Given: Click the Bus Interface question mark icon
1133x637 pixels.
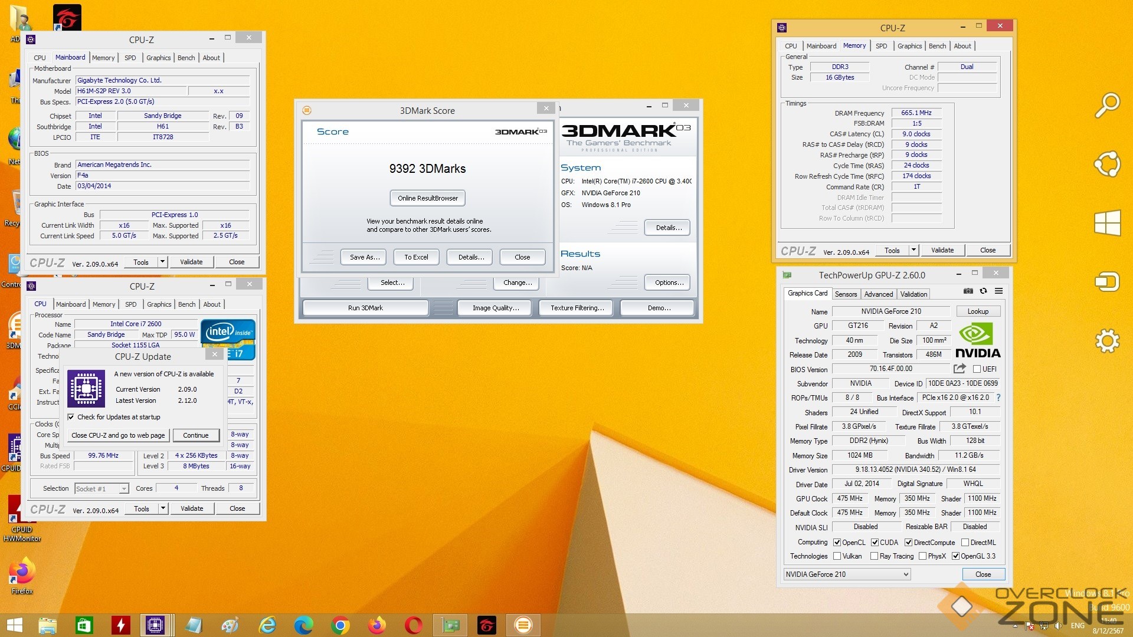Looking at the screenshot, I should tap(998, 398).
